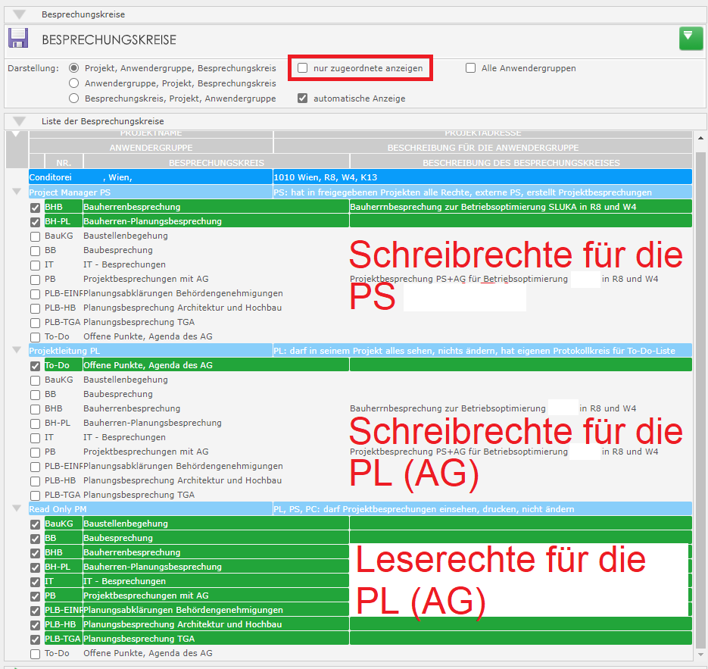The width and height of the screenshot is (708, 669).
Task: Check BHB under Projektleitung PL
Action: (36, 410)
